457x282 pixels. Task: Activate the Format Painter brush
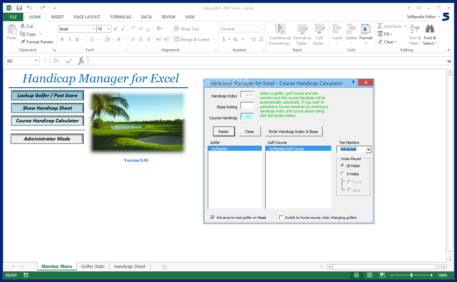(x=23, y=42)
